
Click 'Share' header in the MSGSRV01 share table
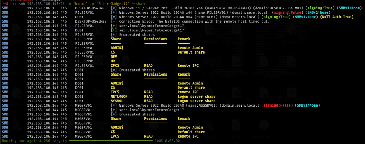coord(116,119)
